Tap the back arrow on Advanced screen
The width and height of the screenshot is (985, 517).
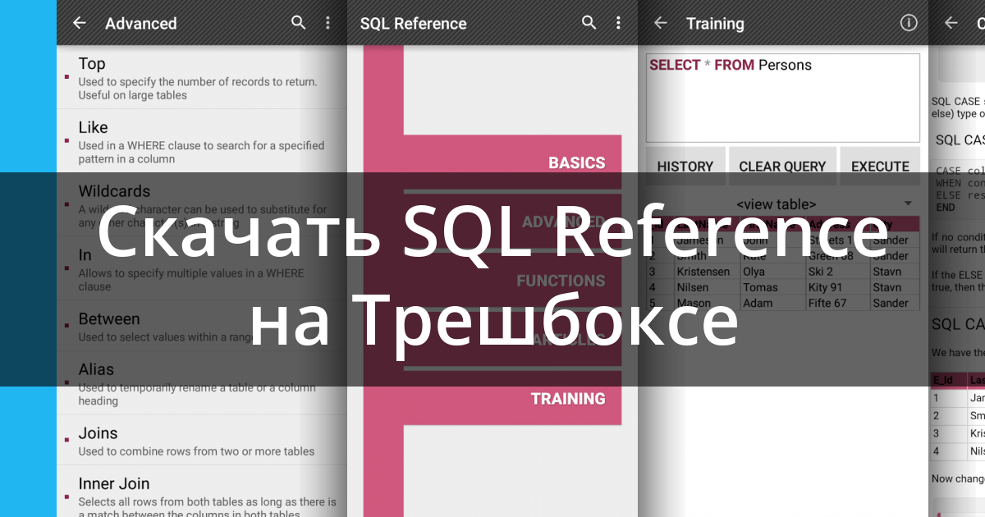pyautogui.click(x=79, y=23)
